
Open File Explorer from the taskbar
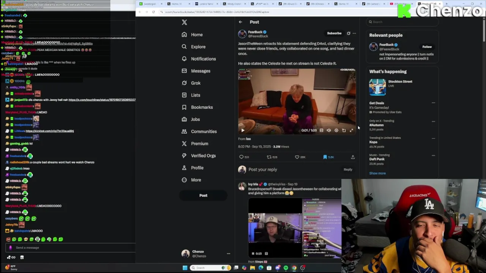252,268
